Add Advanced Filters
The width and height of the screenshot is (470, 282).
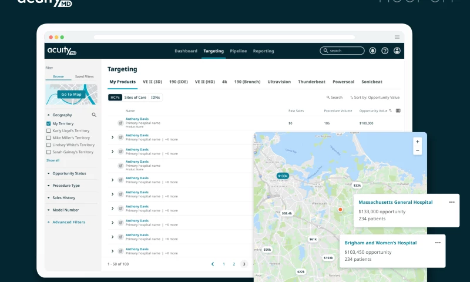(66, 222)
